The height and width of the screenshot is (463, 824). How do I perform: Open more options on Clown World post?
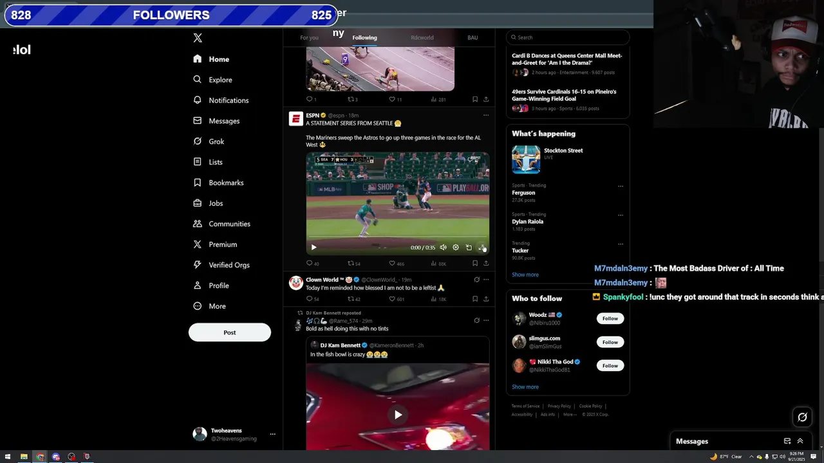click(486, 280)
